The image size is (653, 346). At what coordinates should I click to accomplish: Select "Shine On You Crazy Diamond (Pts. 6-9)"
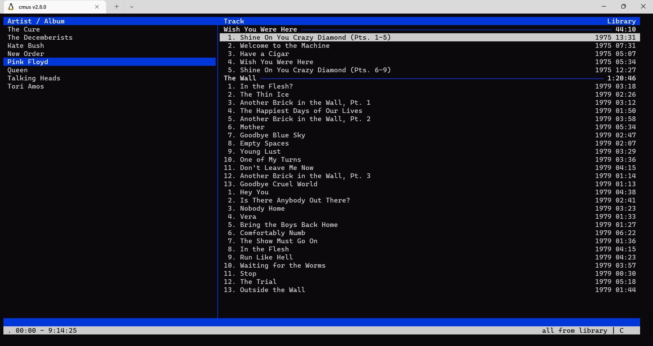point(430,70)
